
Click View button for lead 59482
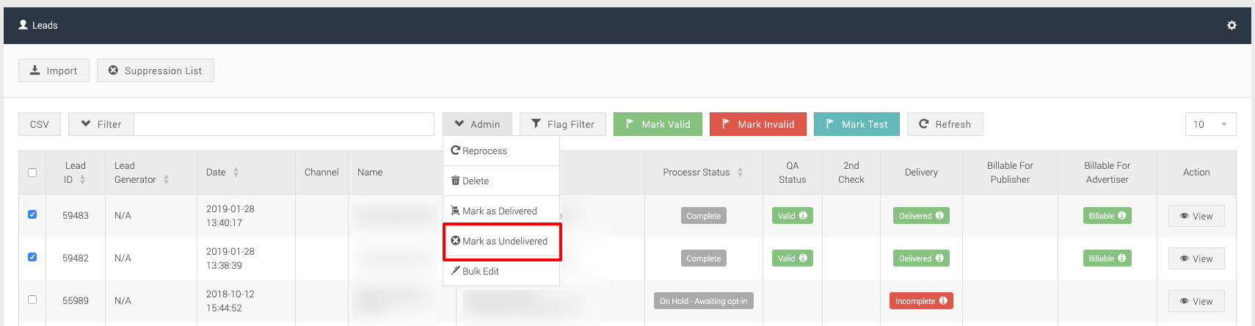pyautogui.click(x=1196, y=258)
